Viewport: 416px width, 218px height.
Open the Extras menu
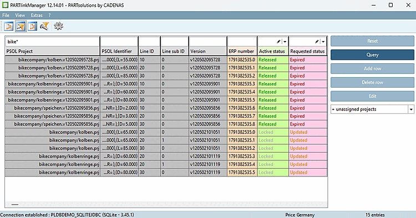coord(37,15)
